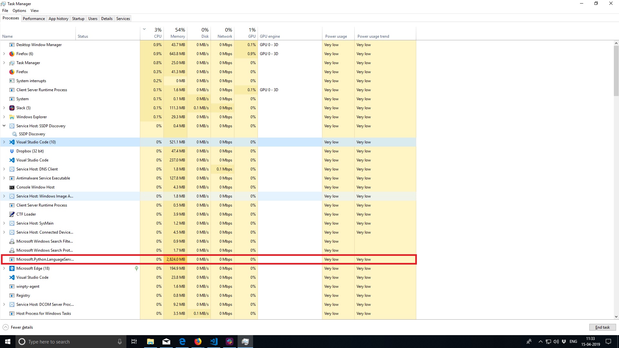
Task: Click the Slack process icon
Action: click(x=12, y=108)
